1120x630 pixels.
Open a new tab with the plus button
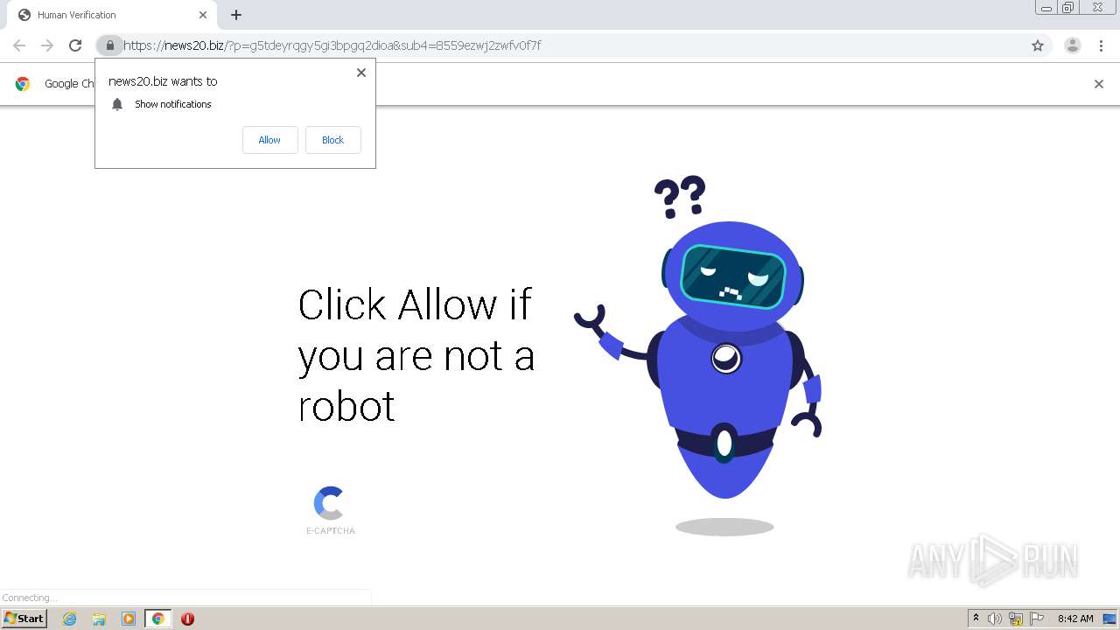pyautogui.click(x=236, y=15)
